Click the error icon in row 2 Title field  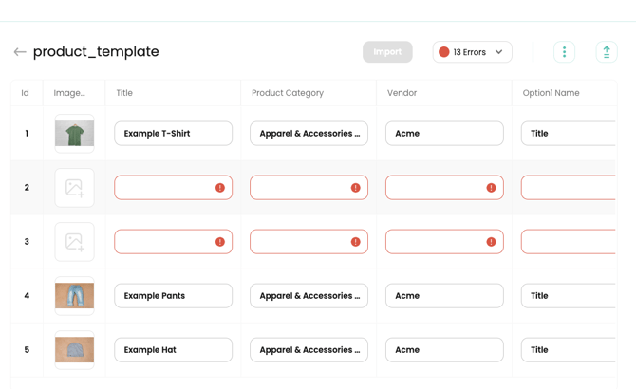220,188
